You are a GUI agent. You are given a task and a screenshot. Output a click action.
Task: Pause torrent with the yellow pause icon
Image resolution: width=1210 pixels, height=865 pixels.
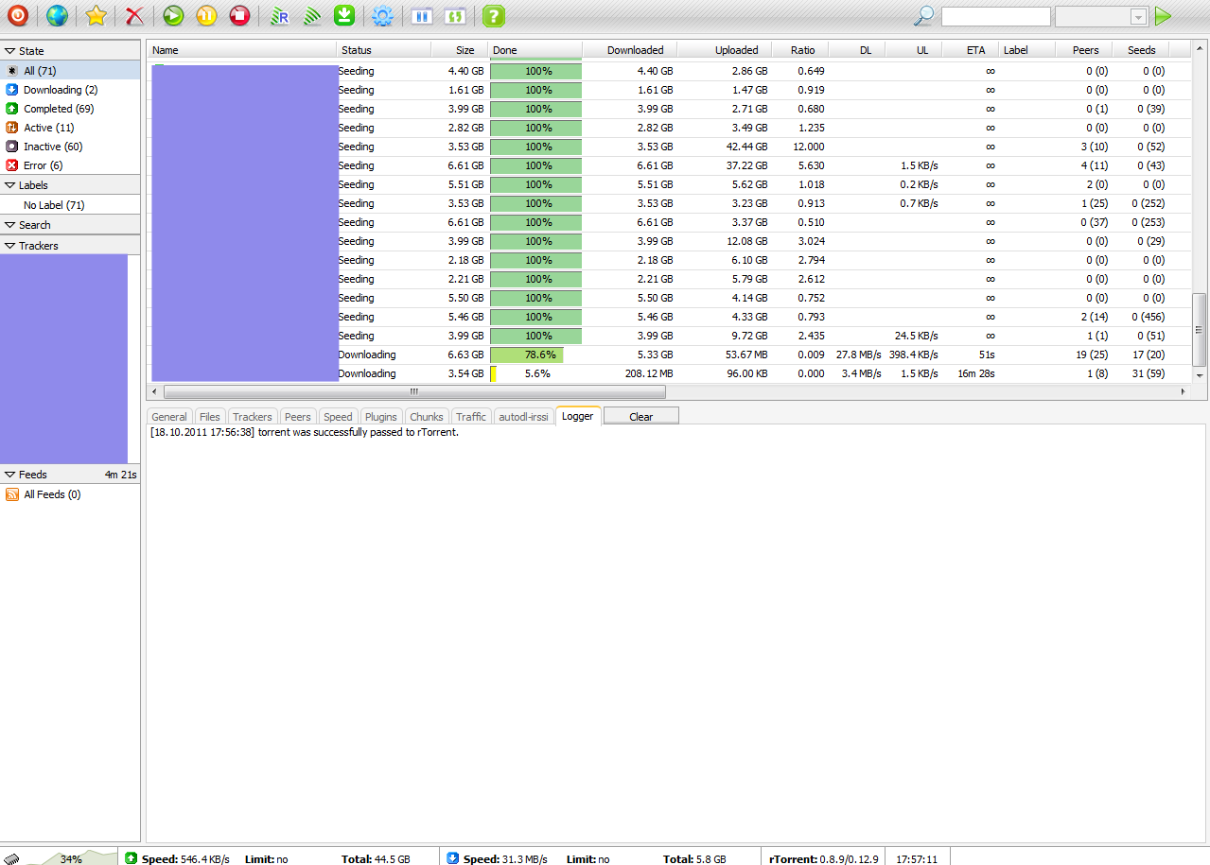[206, 15]
